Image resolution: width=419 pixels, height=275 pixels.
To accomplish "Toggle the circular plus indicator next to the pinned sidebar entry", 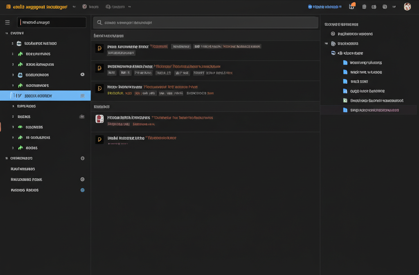I will [82, 179].
